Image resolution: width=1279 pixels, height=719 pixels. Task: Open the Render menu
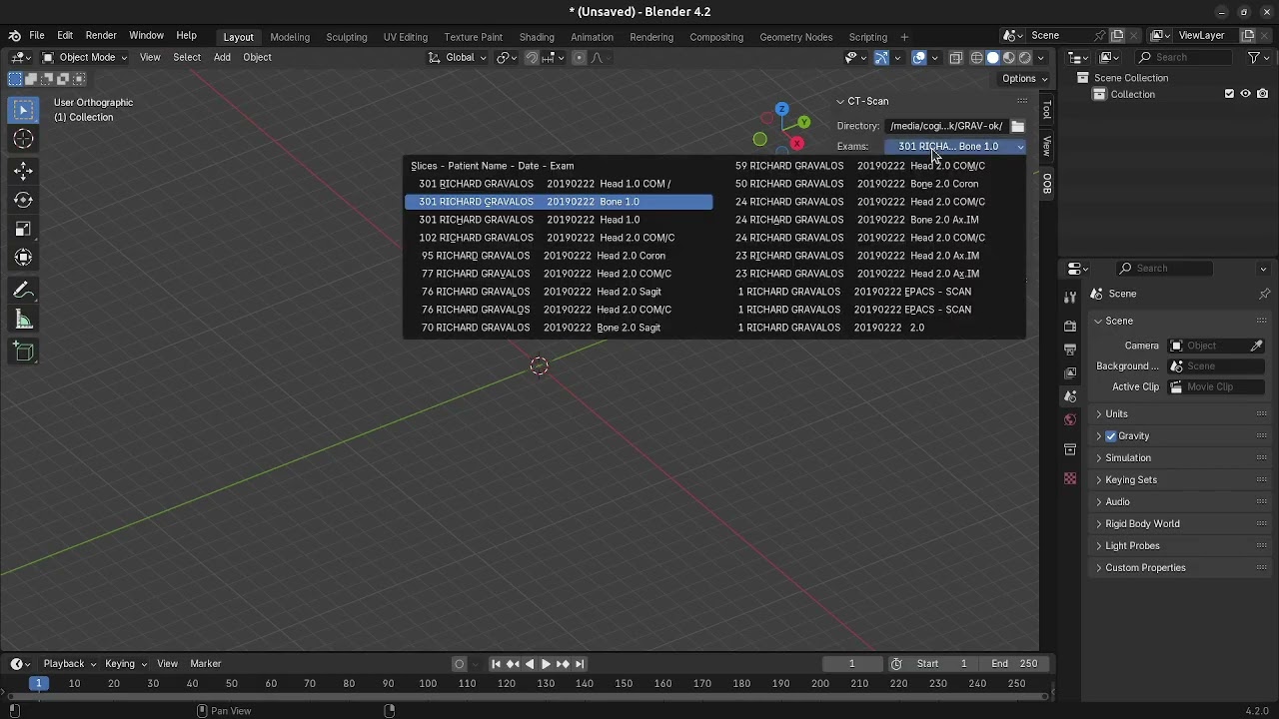[101, 35]
